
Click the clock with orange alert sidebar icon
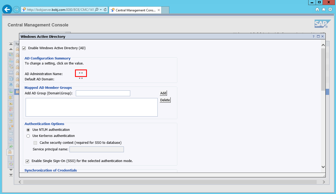[11, 127]
